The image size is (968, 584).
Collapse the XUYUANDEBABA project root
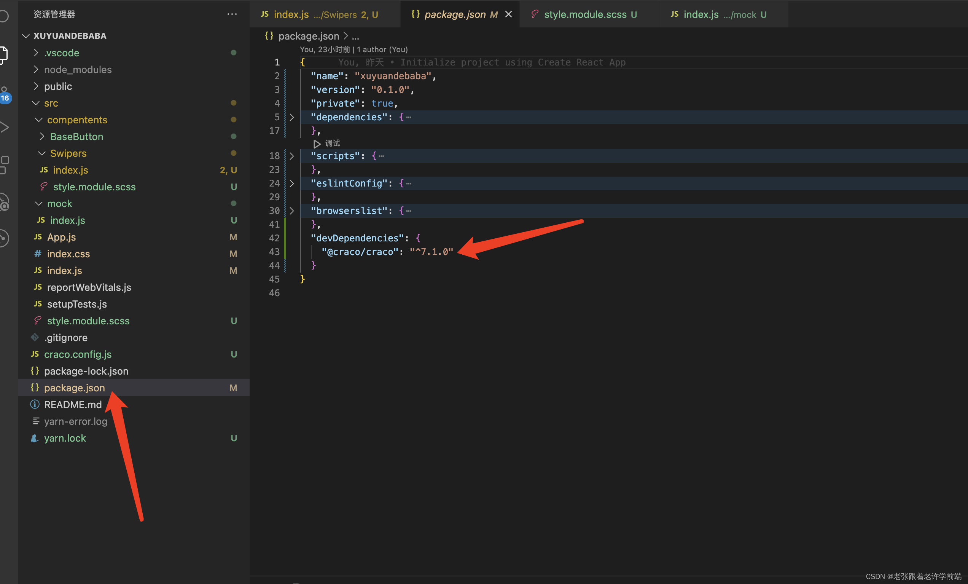pyautogui.click(x=70, y=36)
